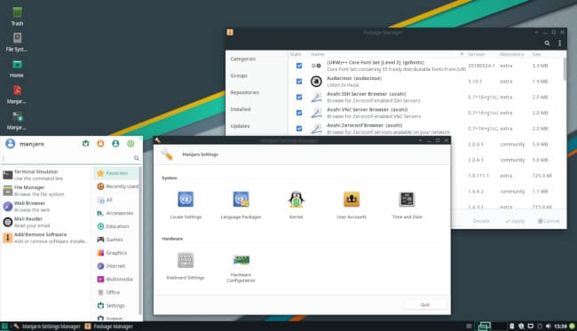This screenshot has height=331, width=577.
Task: Click Cancel in Package Manager
Action: pyautogui.click(x=549, y=221)
